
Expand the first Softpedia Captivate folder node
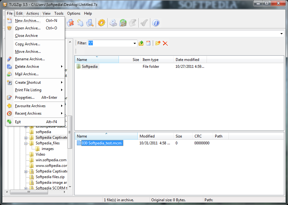(26, 138)
